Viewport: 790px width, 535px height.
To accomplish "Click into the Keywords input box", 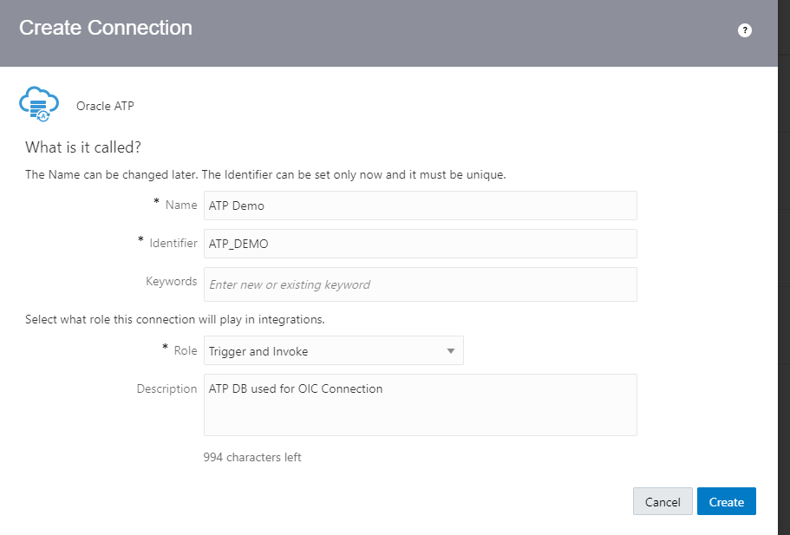I will [420, 284].
